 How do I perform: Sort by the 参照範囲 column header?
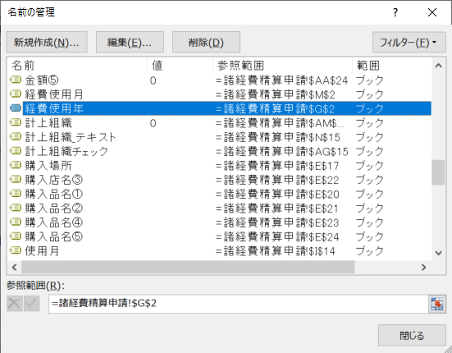pyautogui.click(x=283, y=66)
